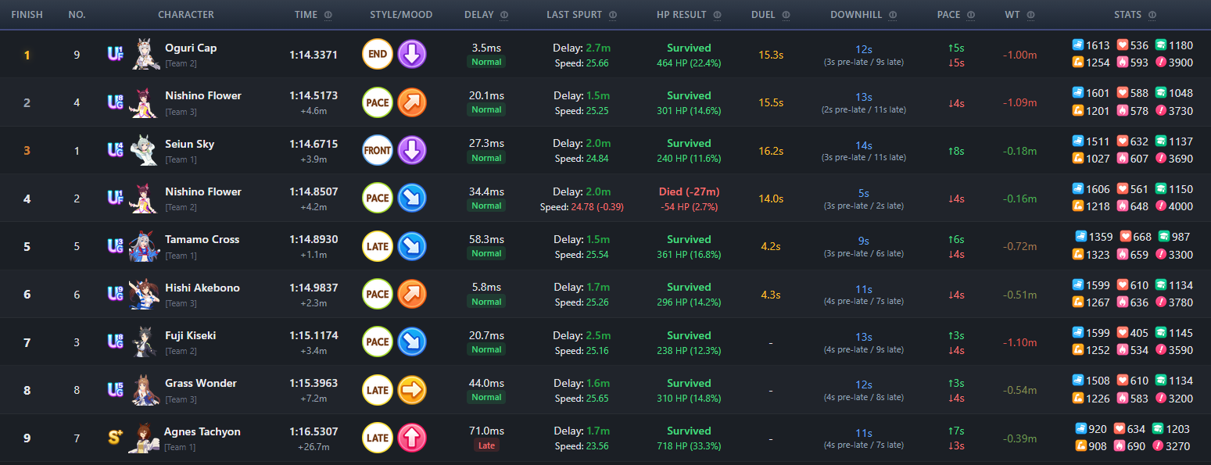Click the stat value 4000
1211x465 pixels.
pos(1181,207)
